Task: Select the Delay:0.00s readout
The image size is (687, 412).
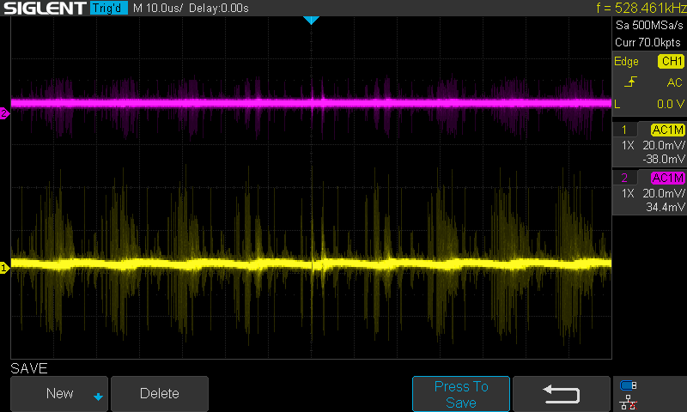Action: [x=219, y=8]
